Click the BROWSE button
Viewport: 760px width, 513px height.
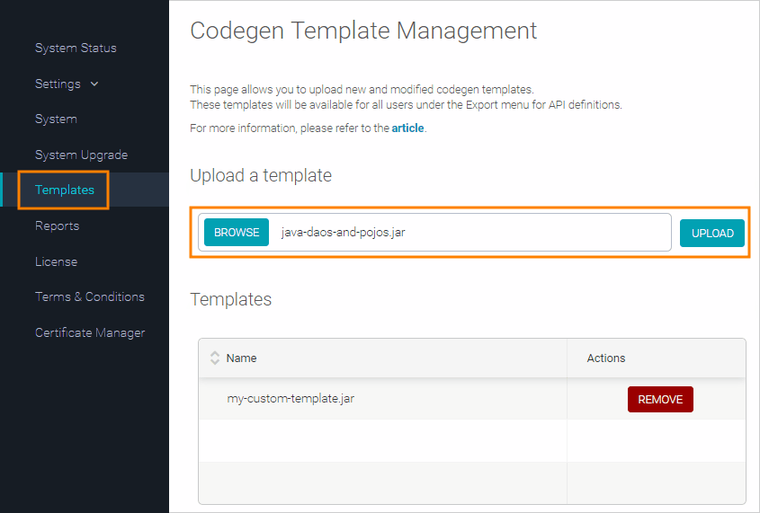pyautogui.click(x=237, y=232)
